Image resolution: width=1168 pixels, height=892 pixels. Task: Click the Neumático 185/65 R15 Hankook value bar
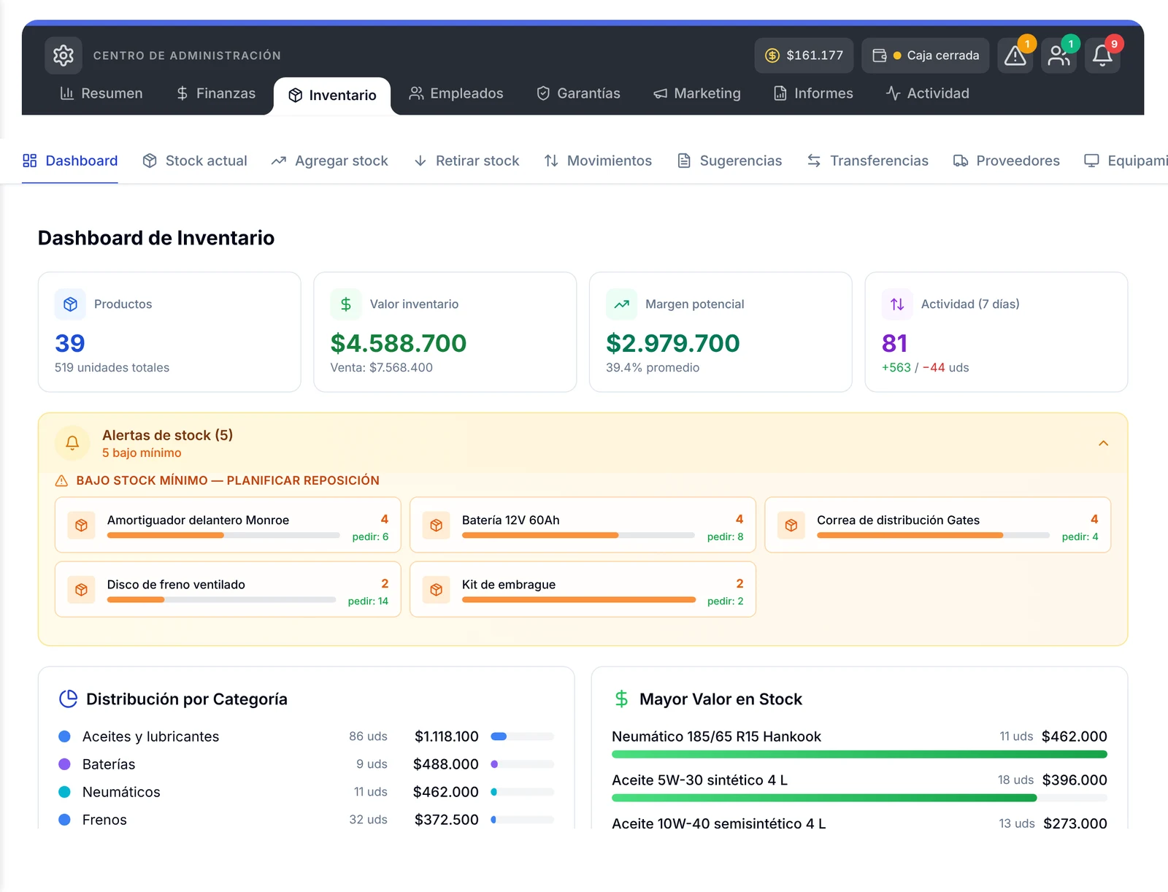(859, 755)
